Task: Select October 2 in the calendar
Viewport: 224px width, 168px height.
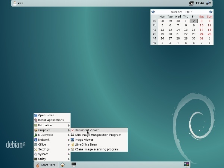Action: pyautogui.click(x=194, y=21)
